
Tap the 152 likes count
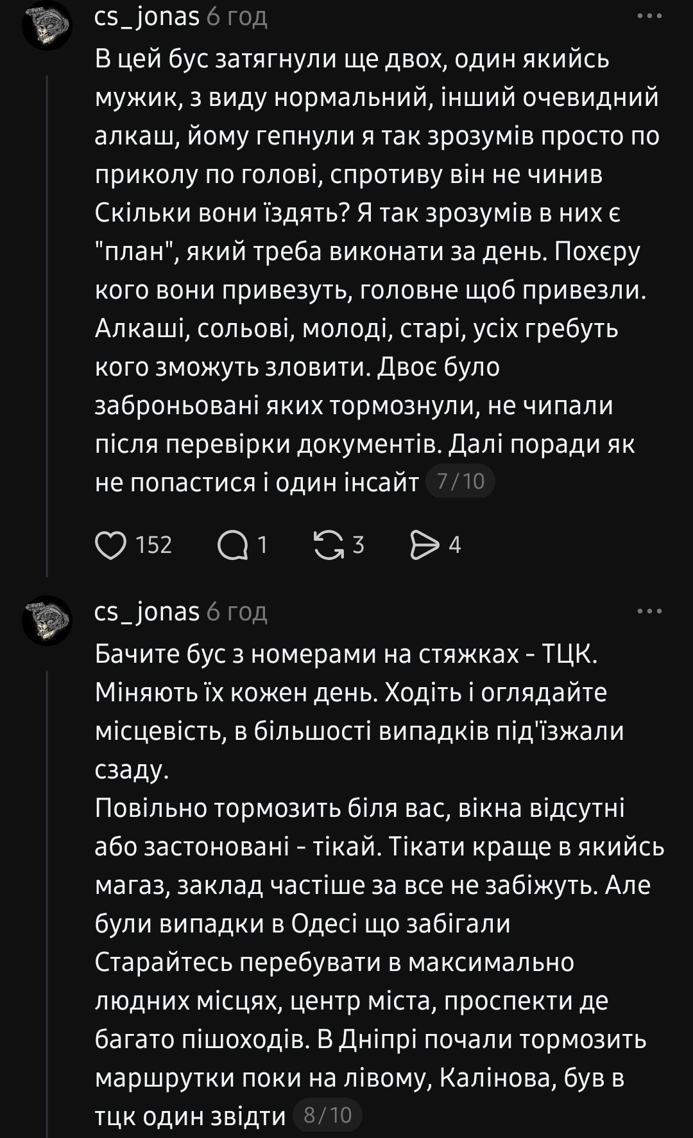(x=154, y=545)
